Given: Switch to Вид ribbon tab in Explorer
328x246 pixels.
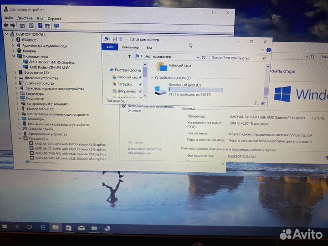Looking at the screenshot, I should pyautogui.click(x=149, y=48).
